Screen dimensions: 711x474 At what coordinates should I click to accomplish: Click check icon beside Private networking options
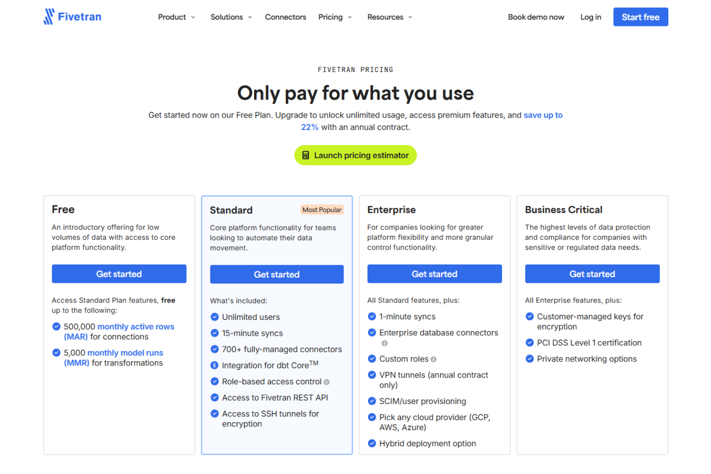click(529, 359)
